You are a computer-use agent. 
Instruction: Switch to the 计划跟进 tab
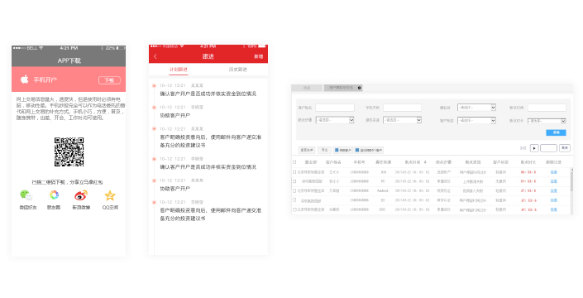coord(179,70)
